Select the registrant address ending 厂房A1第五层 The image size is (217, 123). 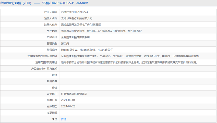coord(81,25)
